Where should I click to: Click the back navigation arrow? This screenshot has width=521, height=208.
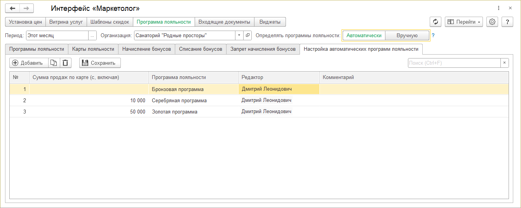[x=12, y=8]
